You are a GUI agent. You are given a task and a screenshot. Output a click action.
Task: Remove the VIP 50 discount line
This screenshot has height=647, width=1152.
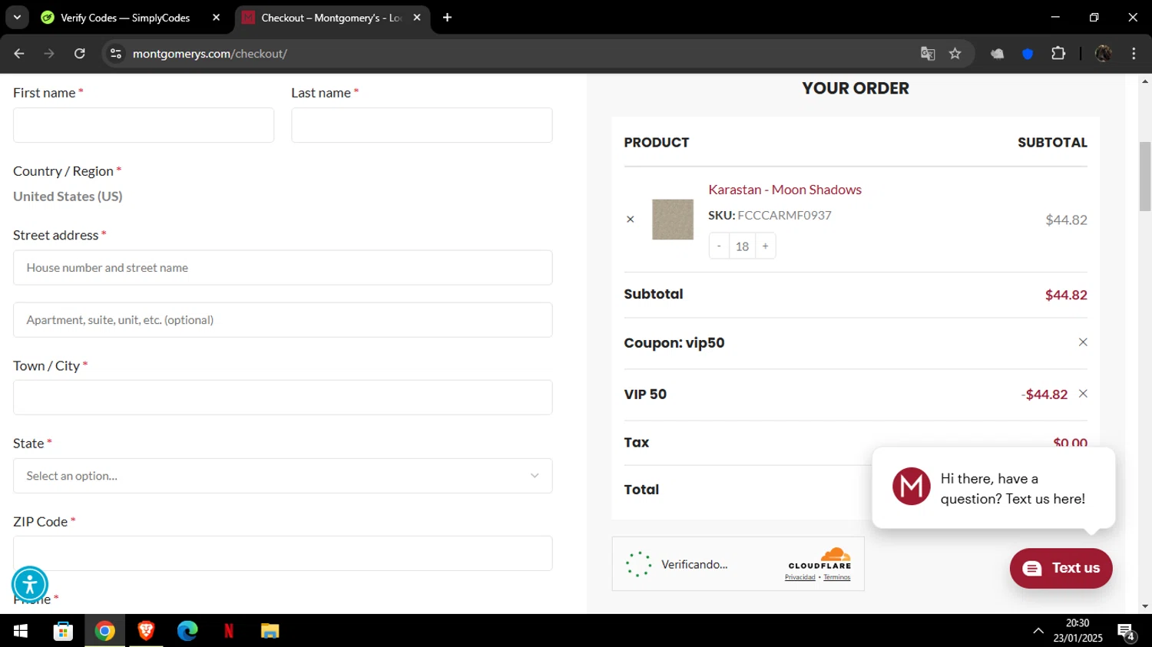(x=1083, y=394)
